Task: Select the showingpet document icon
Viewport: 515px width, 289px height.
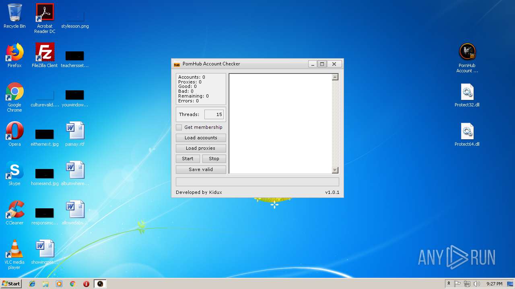Action: 45,252
